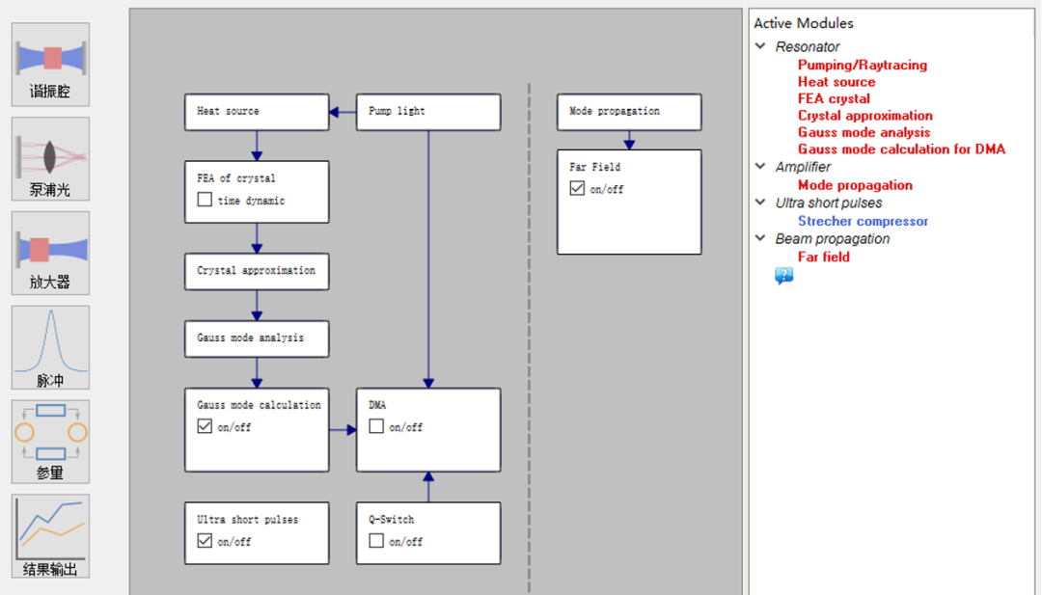The width and height of the screenshot is (1042, 595).
Task: Open the 谐振腔 resonator icon
Action: 51,64
